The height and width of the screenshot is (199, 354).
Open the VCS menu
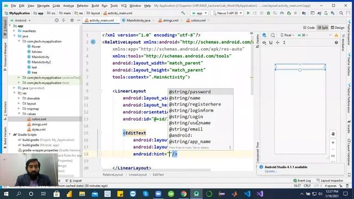[124, 6]
